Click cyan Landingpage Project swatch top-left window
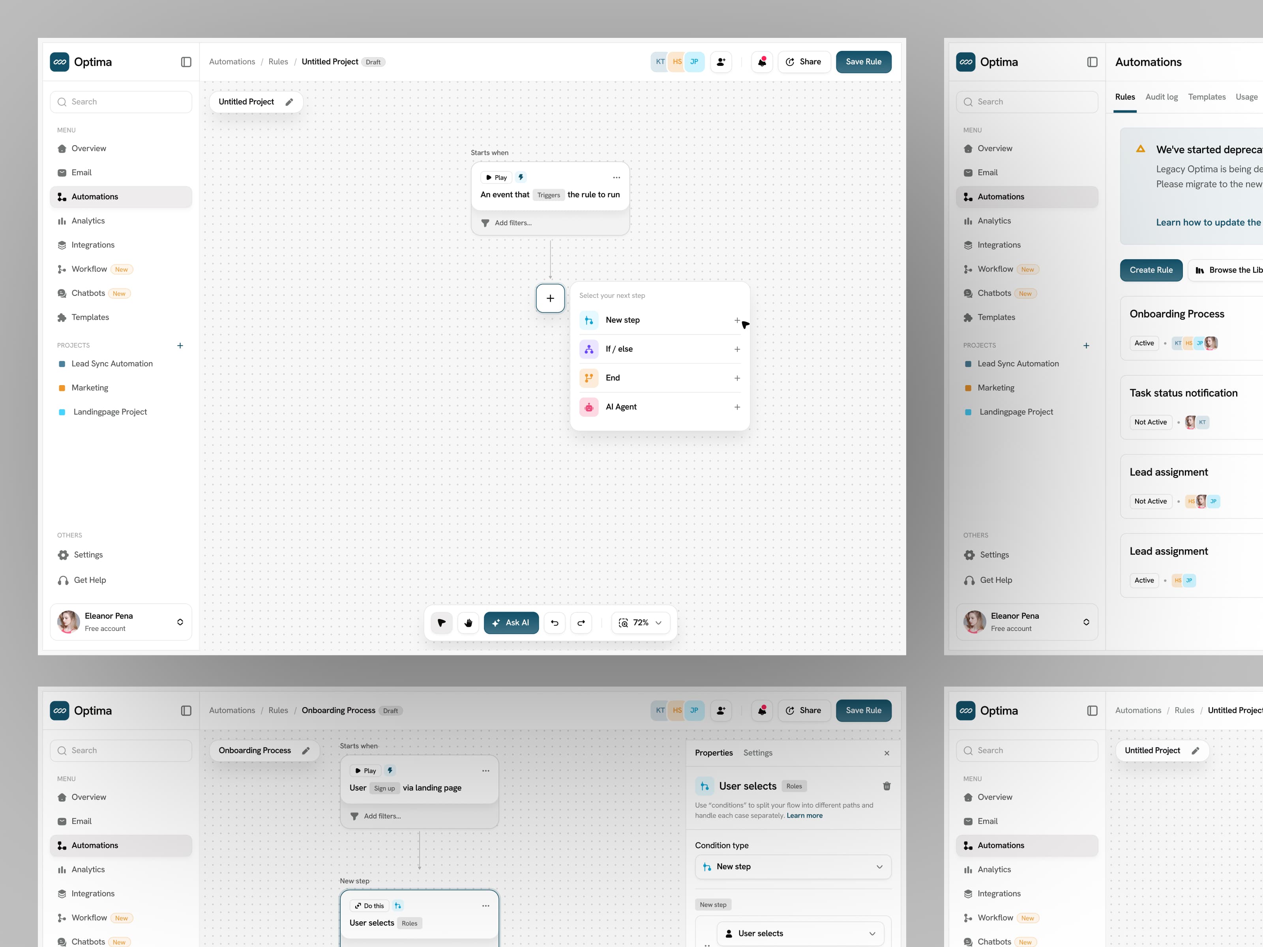The image size is (1263, 947). 62,412
